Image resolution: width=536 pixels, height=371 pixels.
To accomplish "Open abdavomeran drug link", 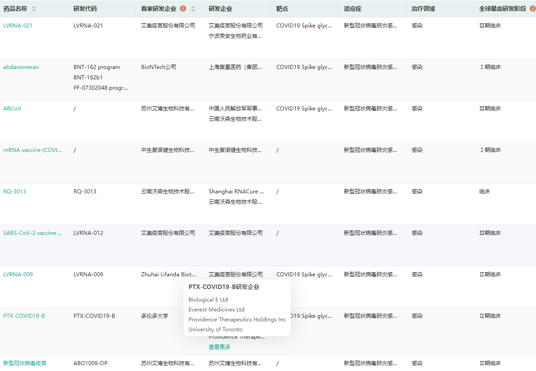I will click(21, 67).
